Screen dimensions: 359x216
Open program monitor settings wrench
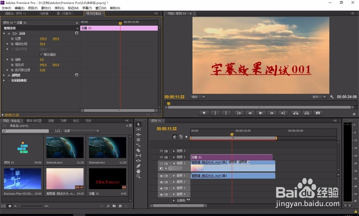pos(331,97)
